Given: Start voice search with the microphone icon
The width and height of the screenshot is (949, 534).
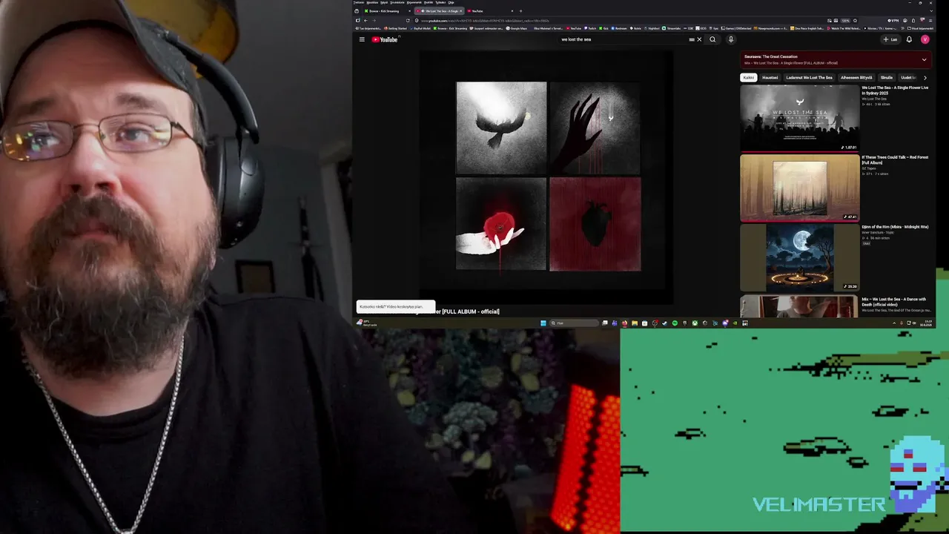Looking at the screenshot, I should pos(730,39).
